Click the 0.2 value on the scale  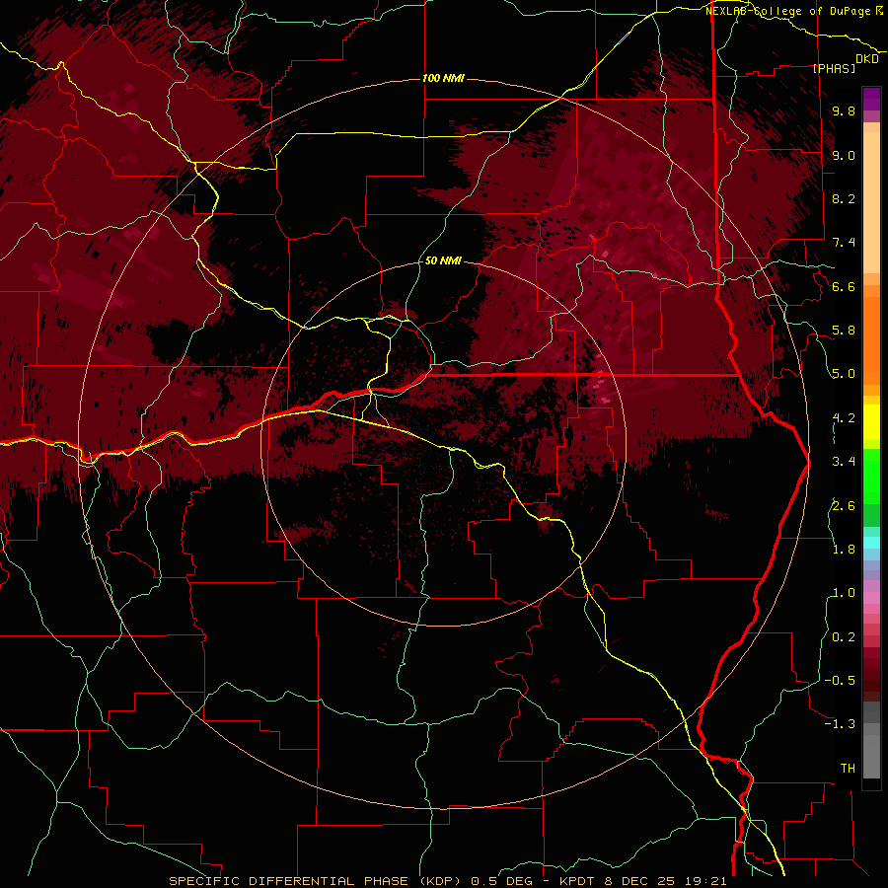pos(844,637)
